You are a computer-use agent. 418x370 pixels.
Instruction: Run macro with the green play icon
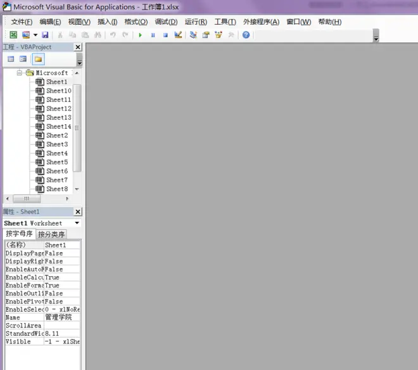[x=140, y=35]
